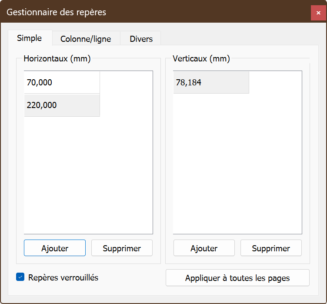Click empty space in the Horizontaux list
This screenshot has height=304, width=327.
point(87,174)
